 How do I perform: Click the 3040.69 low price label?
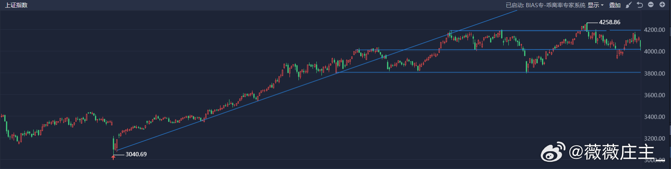coord(136,154)
